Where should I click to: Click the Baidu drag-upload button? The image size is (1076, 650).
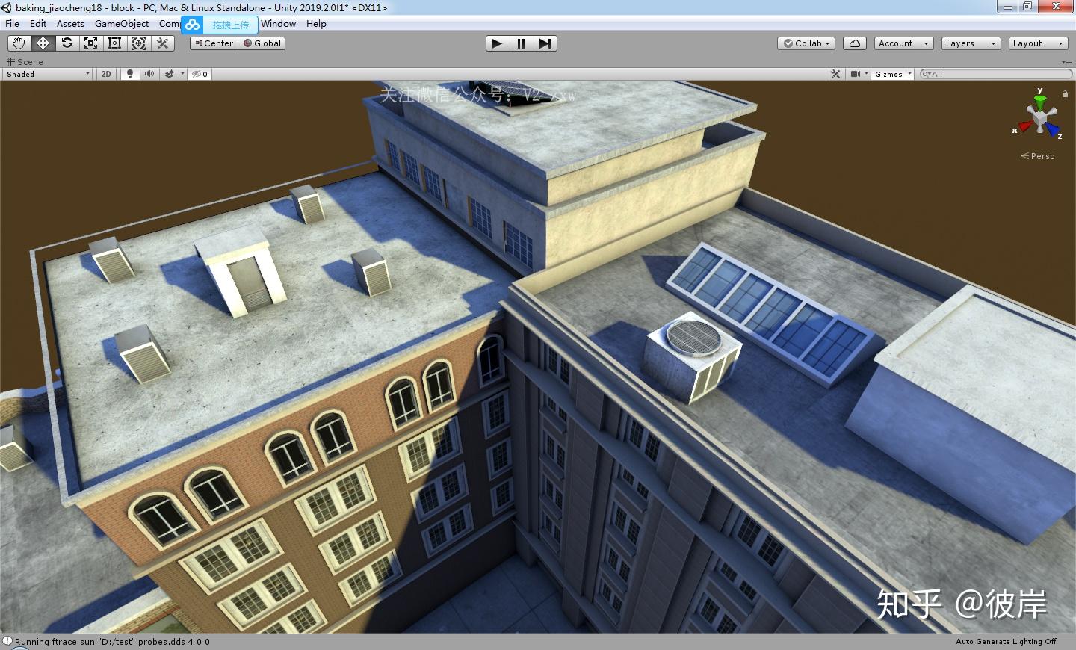pyautogui.click(x=231, y=25)
